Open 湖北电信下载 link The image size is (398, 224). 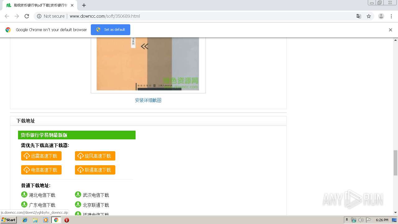[x=42, y=195]
